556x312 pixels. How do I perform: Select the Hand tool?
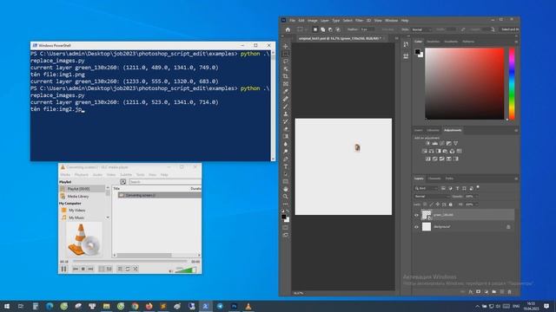pyautogui.click(x=286, y=189)
